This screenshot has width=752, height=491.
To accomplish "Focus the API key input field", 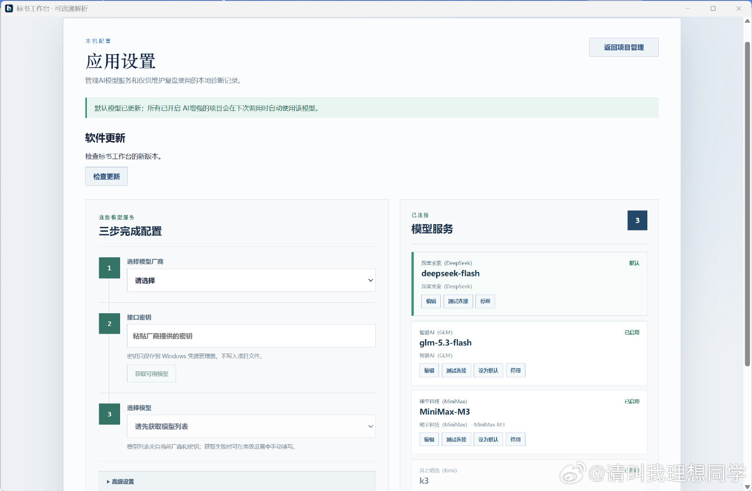I will click(x=251, y=336).
